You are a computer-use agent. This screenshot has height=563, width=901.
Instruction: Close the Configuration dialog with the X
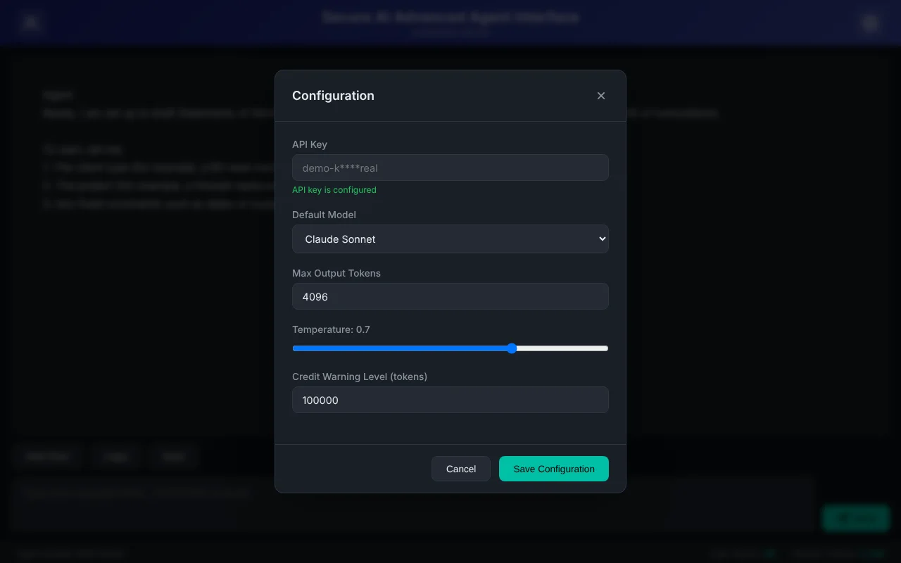[x=601, y=96]
